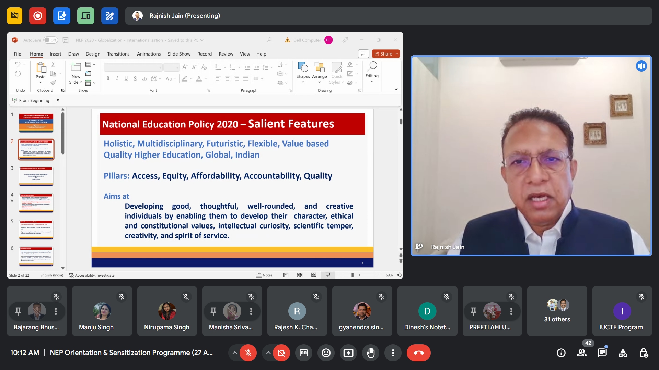Switch to the Insert ribbon tab
659x370 pixels.
pyautogui.click(x=55, y=54)
